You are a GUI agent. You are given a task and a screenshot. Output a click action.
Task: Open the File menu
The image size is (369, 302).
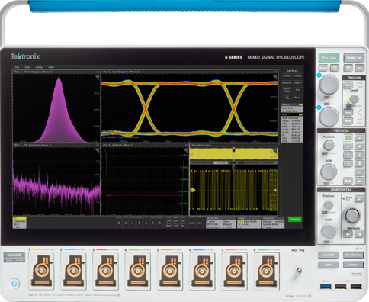(17, 67)
